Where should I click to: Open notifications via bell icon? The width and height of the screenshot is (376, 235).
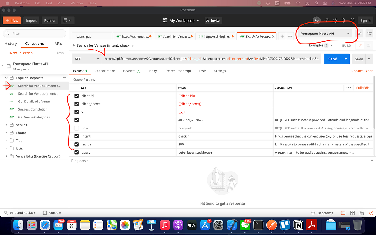(x=343, y=20)
